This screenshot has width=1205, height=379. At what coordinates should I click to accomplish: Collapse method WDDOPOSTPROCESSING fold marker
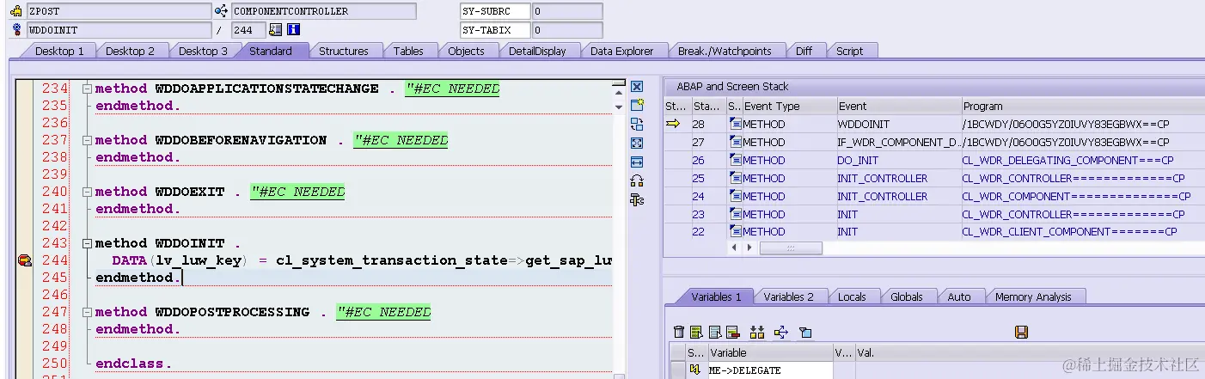pos(86,312)
